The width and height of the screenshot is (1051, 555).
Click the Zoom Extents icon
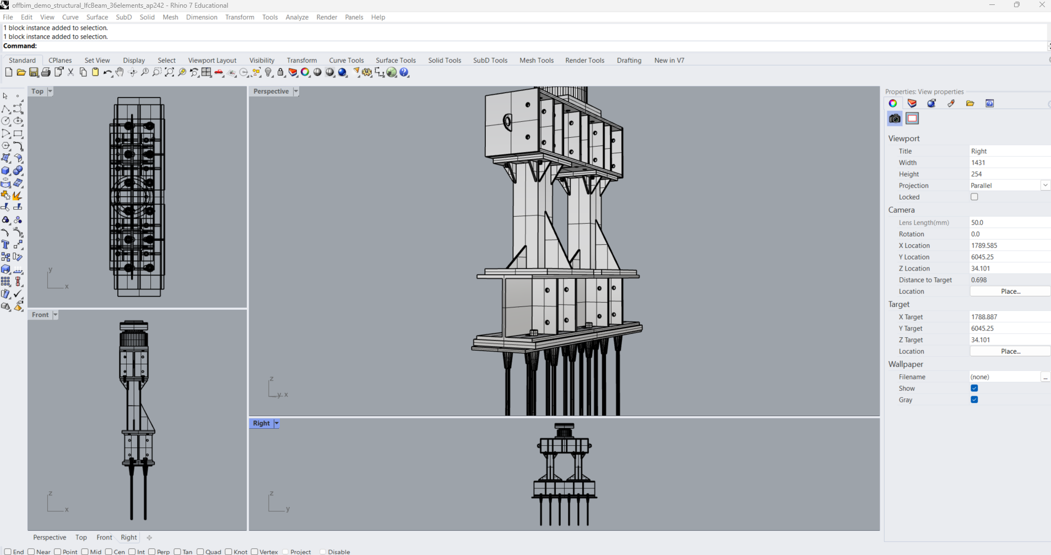[x=169, y=72]
